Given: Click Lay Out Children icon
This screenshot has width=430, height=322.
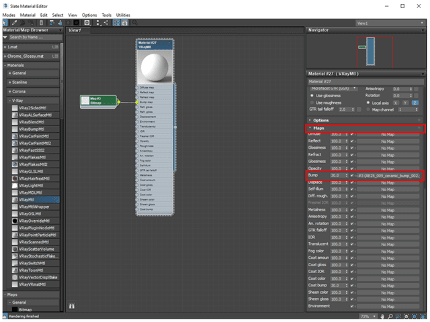Looking at the screenshot, I should click(106, 23).
